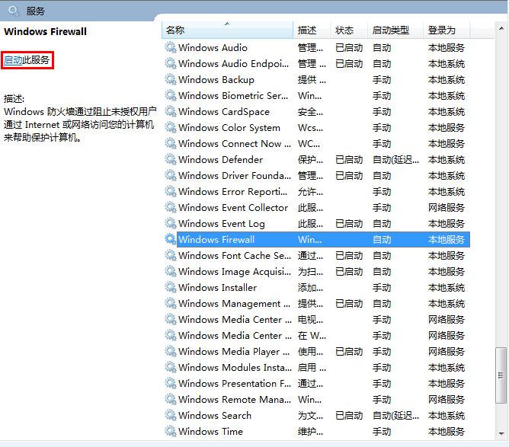
Task: Start the service via the 启动 link
Action: click(x=13, y=60)
